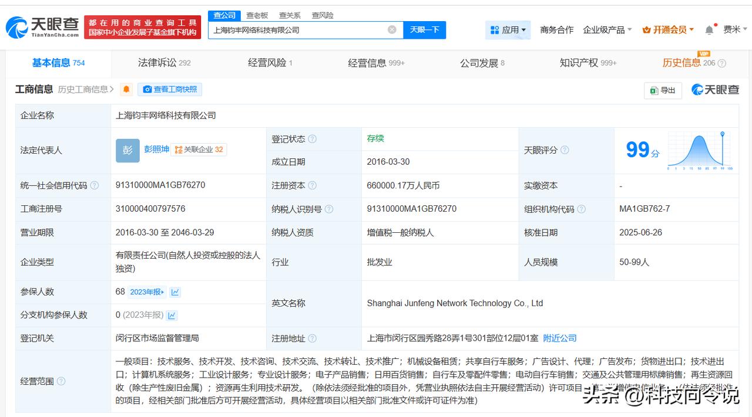Switch to the 查风险 search tab
This screenshot has height=417, width=752.
(x=323, y=15)
